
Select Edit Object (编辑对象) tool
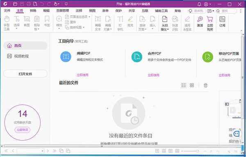click(108, 23)
